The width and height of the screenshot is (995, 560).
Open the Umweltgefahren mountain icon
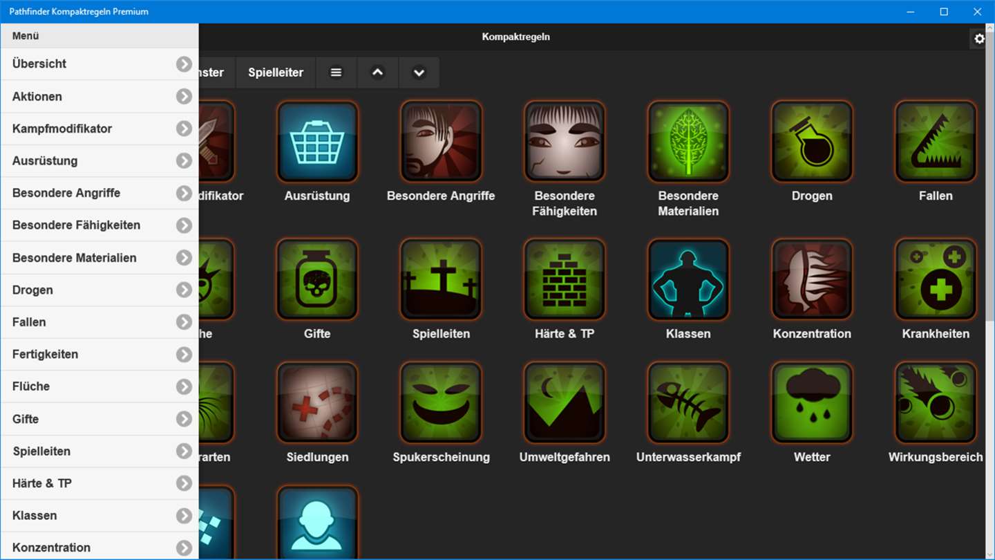pos(565,403)
